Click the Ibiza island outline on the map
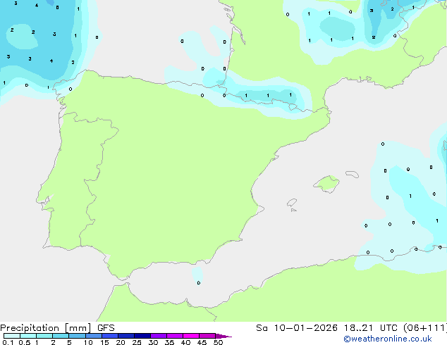The width and height of the screenshot is (447, 345). click(292, 203)
